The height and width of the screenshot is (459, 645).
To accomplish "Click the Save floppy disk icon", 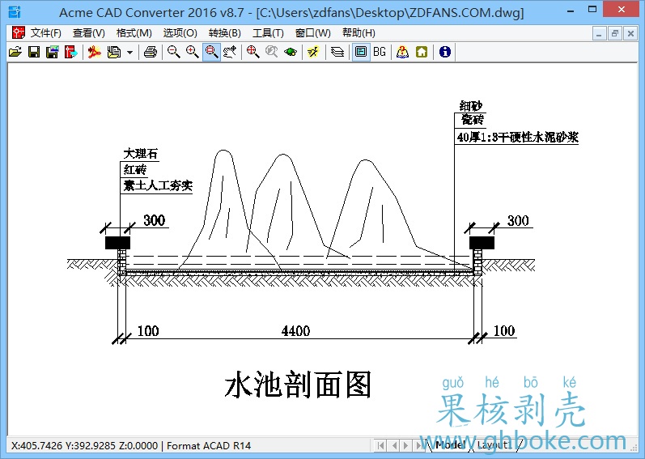I will (33, 52).
